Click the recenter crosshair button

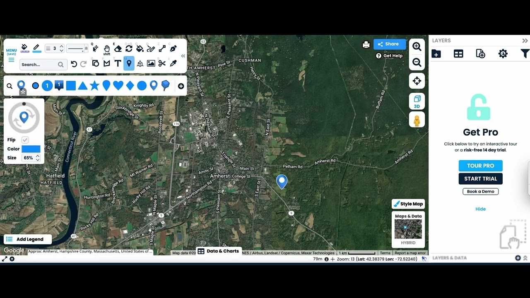(x=417, y=81)
